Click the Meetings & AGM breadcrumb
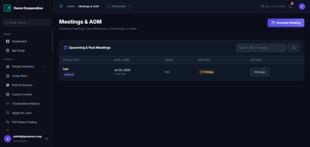Image resolution: width=310 pixels, height=147 pixels. [89, 6]
